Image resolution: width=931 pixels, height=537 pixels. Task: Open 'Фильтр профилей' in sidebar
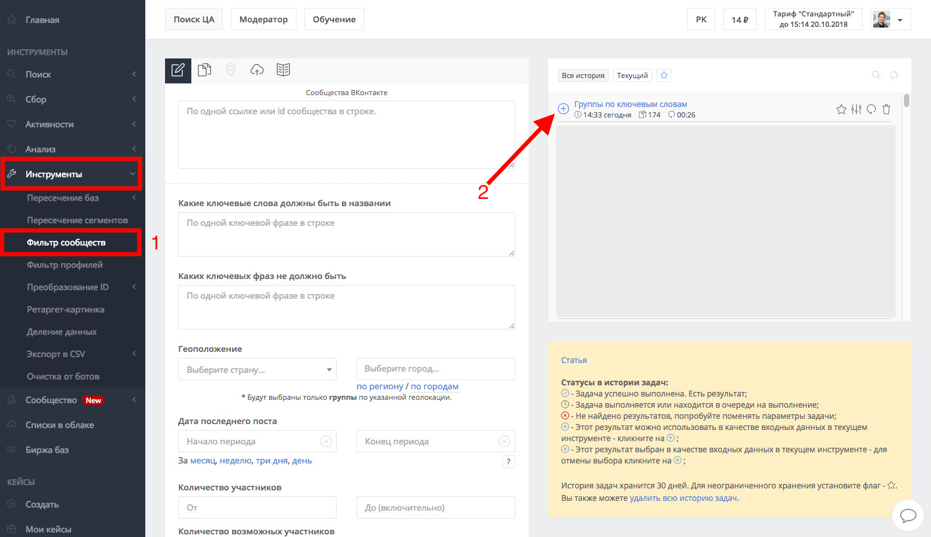(x=64, y=265)
